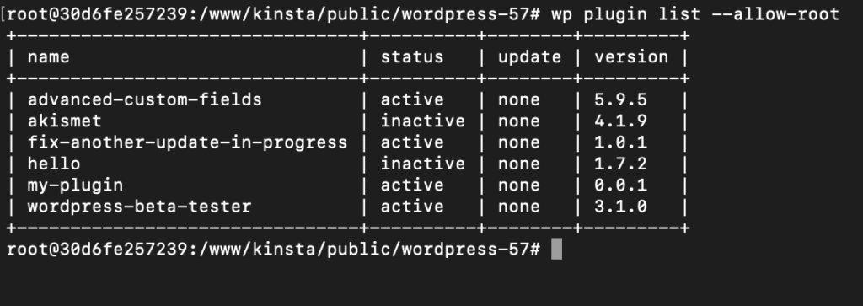Click the wordpress-beta-tester plugin name
863x306 pixels.
[139, 207]
